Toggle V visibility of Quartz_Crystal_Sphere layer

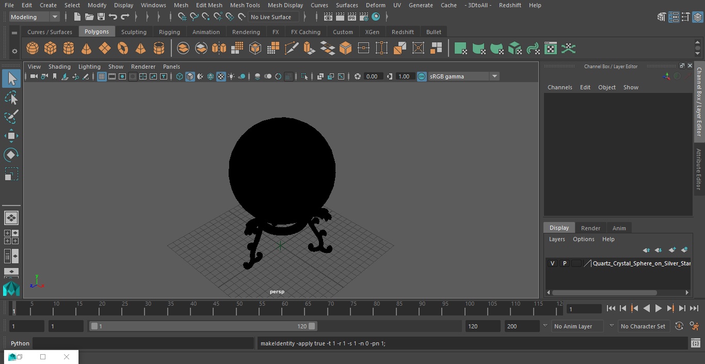[552, 263]
